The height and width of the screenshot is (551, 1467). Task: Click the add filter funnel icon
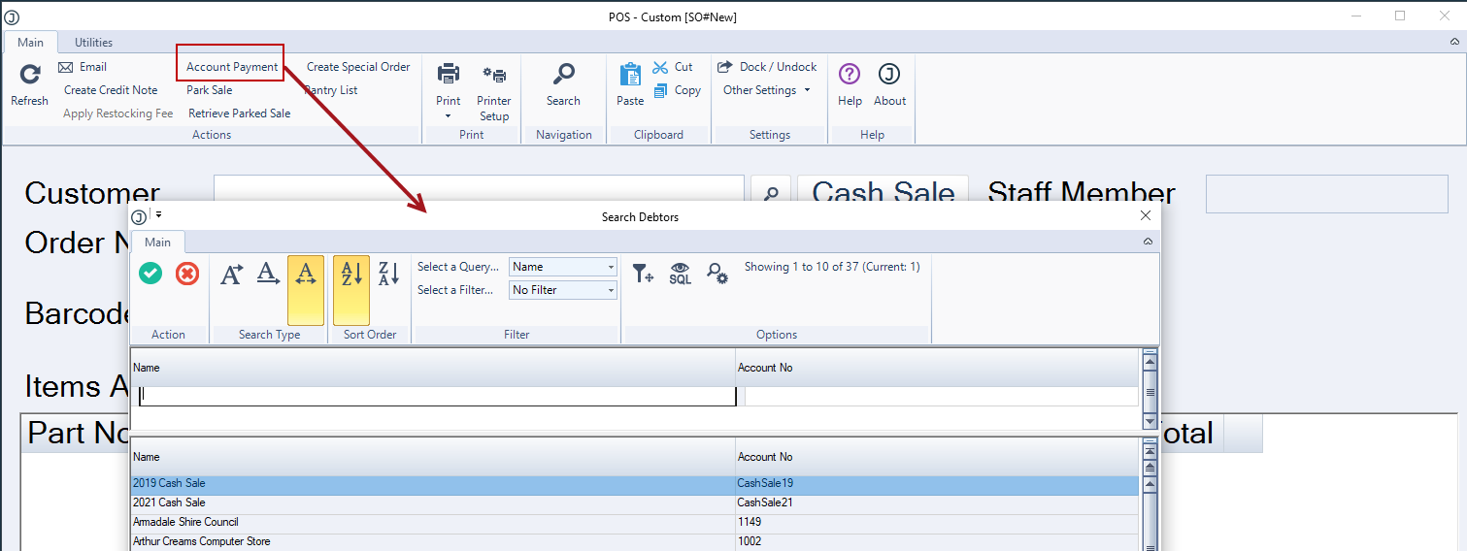tap(643, 274)
